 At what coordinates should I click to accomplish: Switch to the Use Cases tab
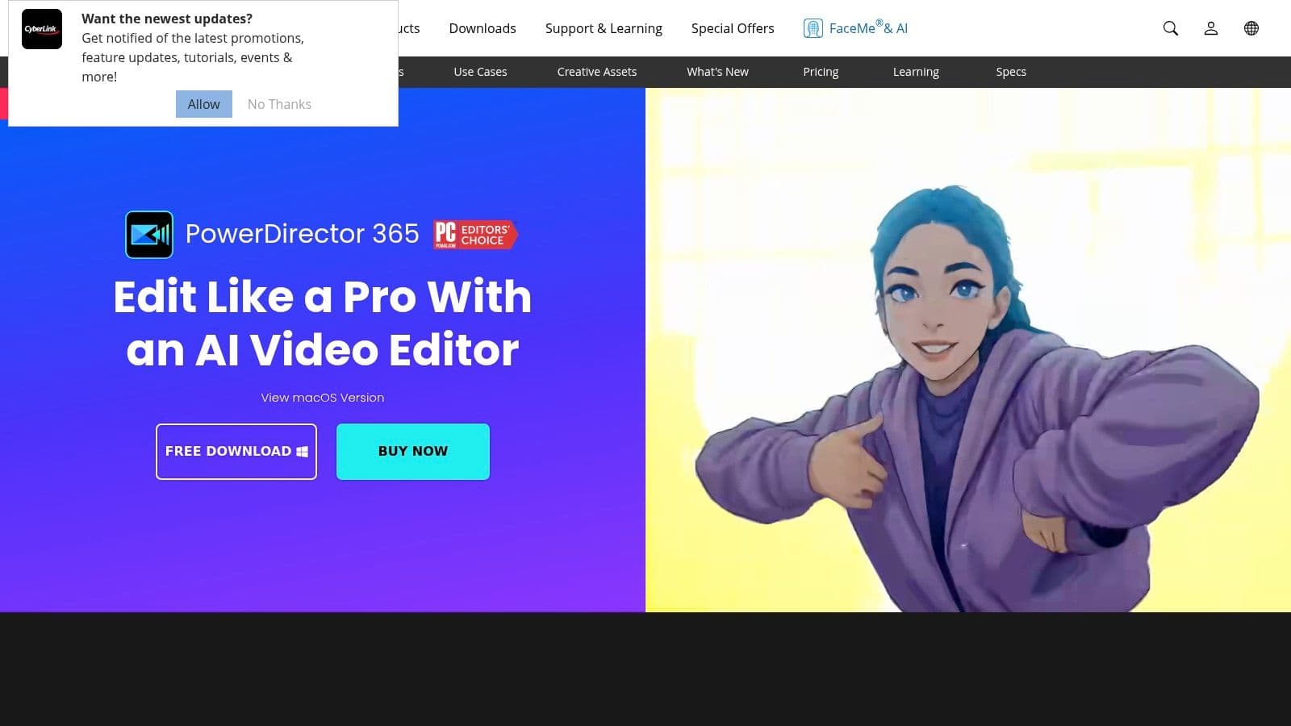coord(480,72)
